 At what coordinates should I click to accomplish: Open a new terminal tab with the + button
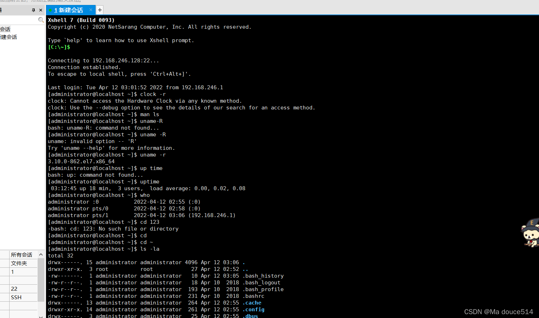pos(99,10)
